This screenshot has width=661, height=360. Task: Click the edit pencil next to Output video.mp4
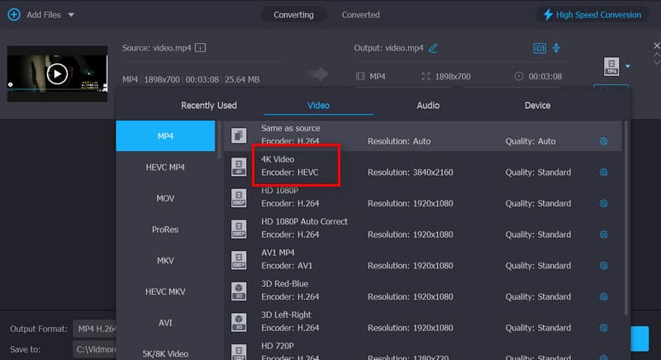point(432,48)
